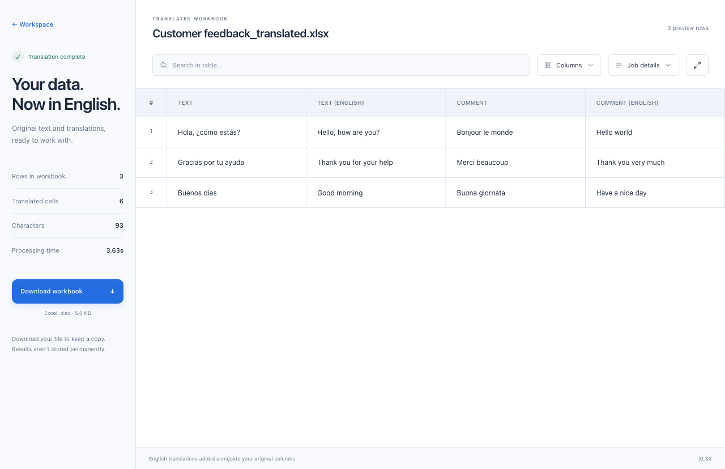Click the 'Translated cells' stat
725x469 pixels.
(67, 201)
